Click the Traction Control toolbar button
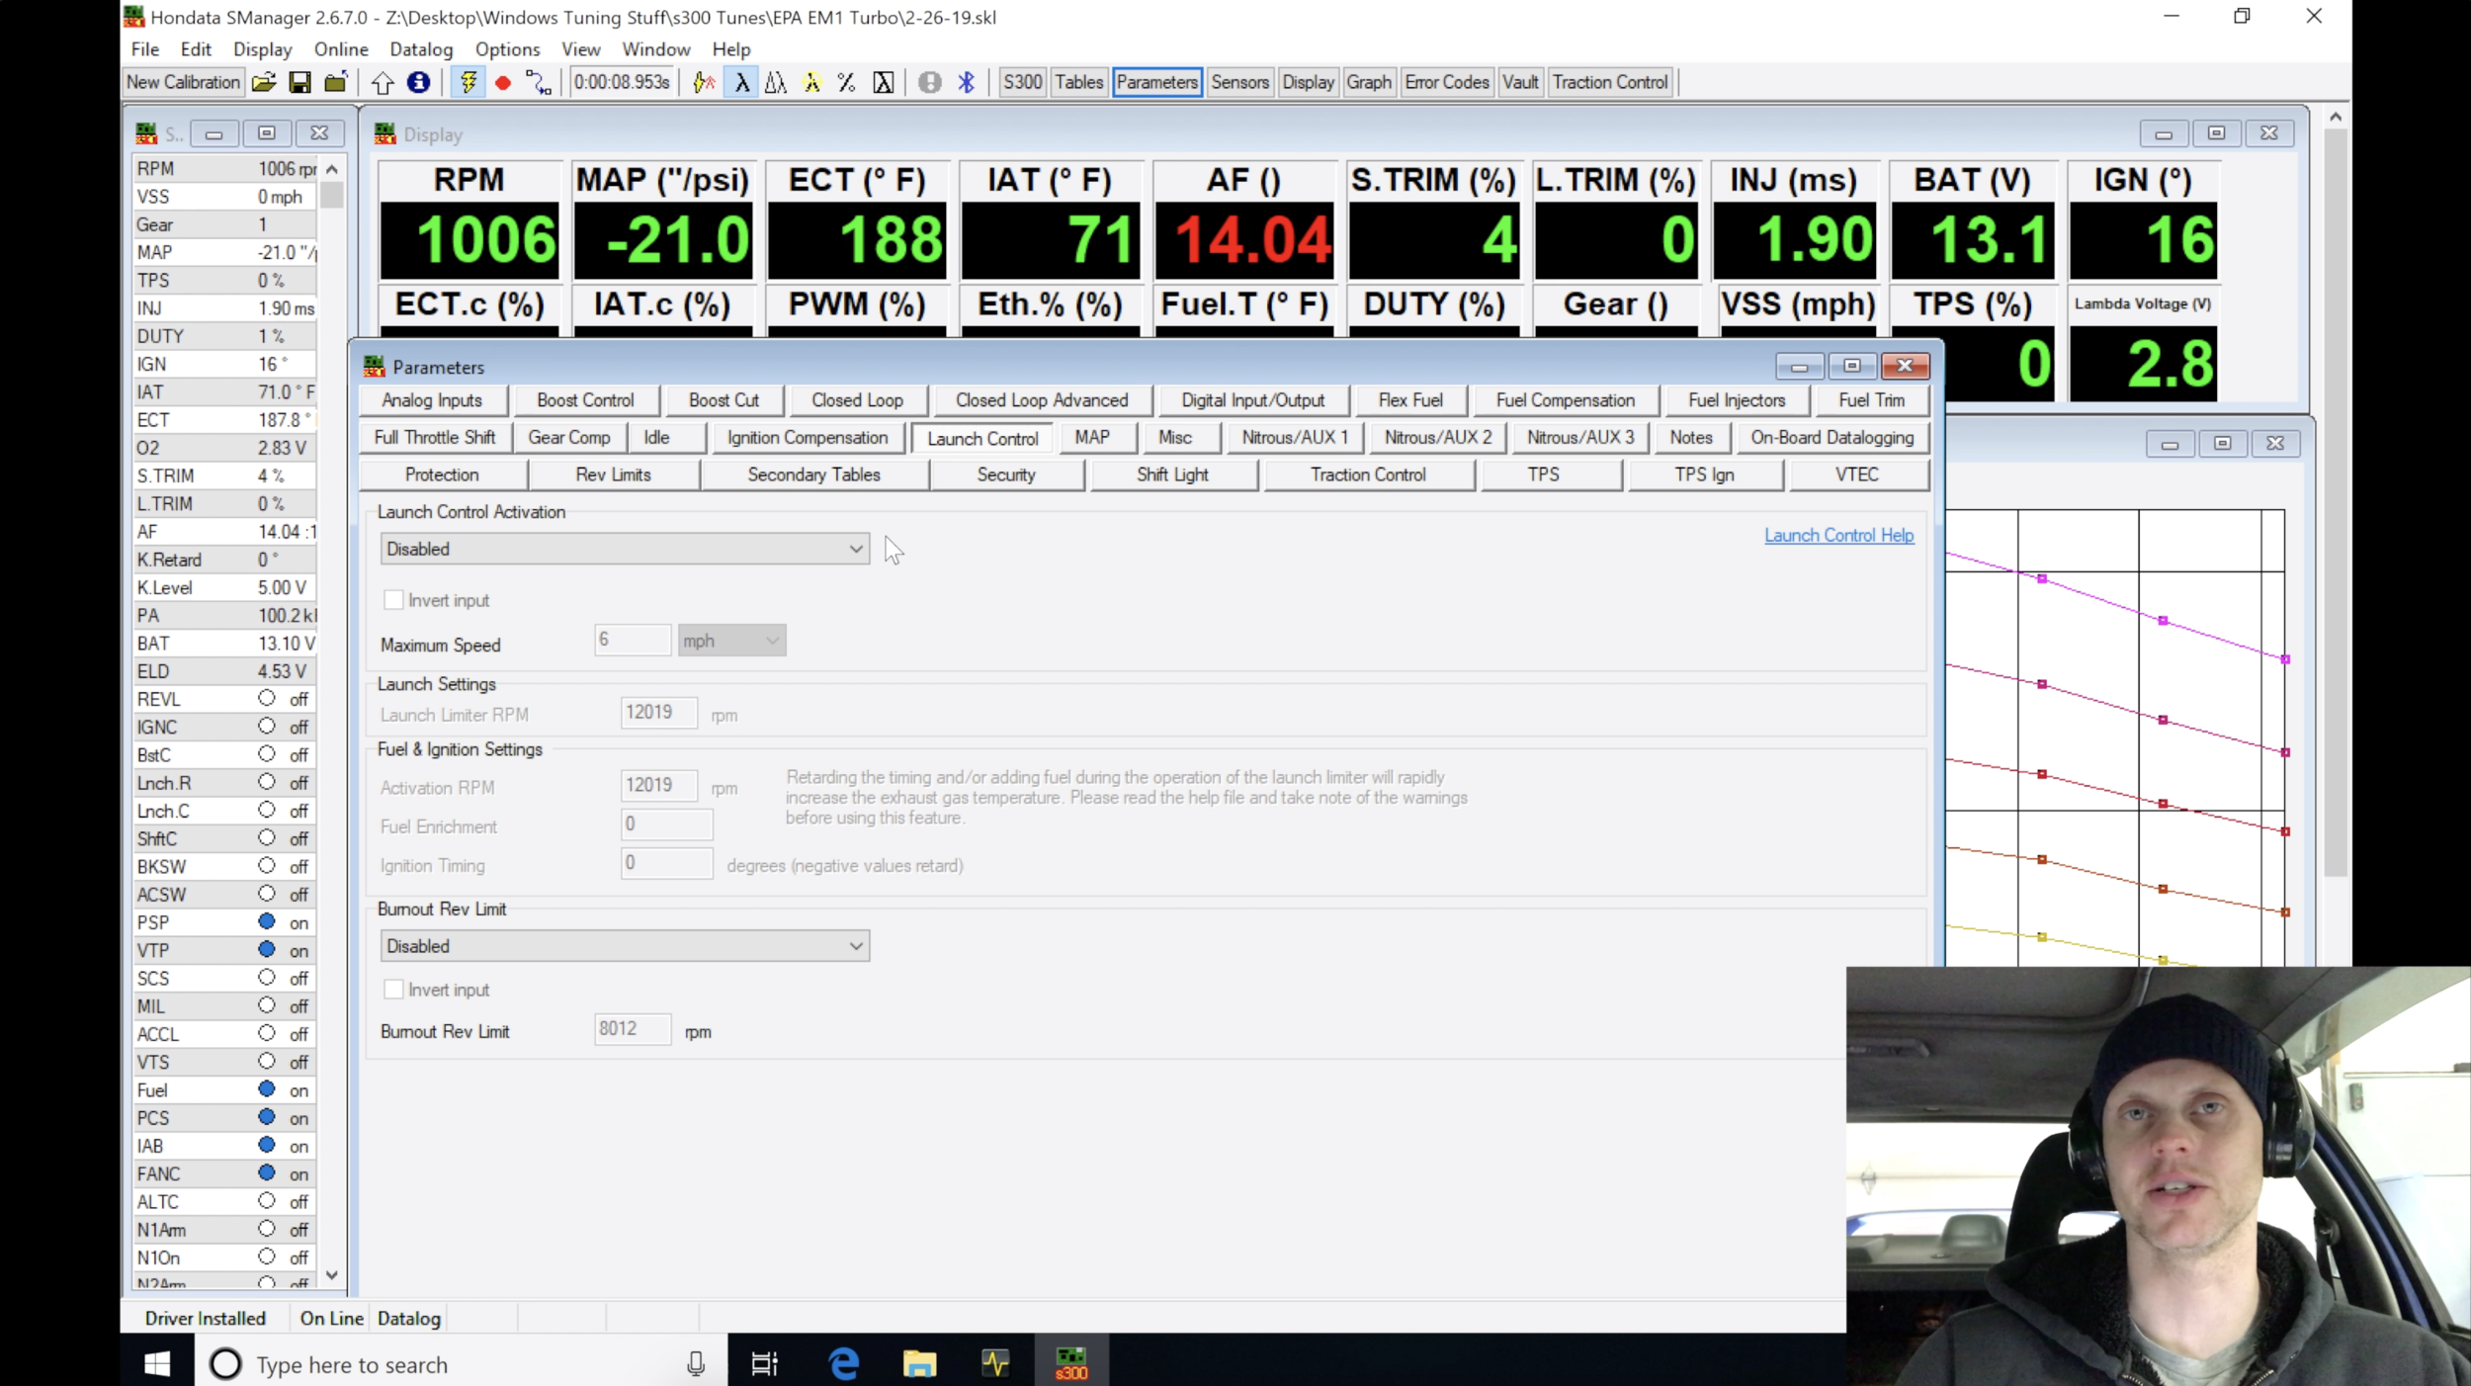Screen dimensions: 2471x1386 point(1609,83)
